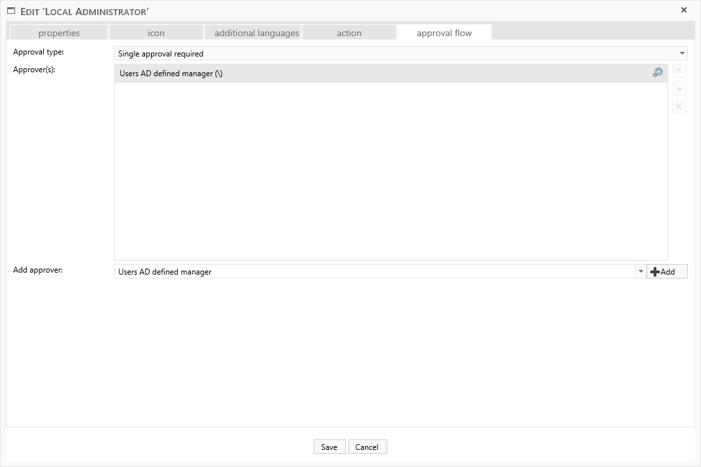Click the window icon beside the Edit title
701x467 pixels.
pos(11,11)
